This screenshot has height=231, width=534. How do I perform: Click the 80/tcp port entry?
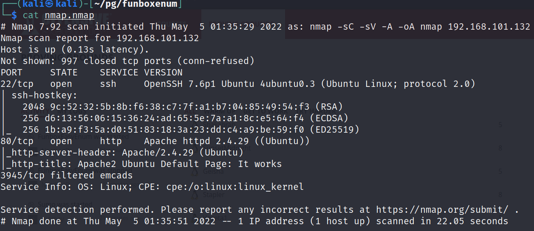[17, 141]
